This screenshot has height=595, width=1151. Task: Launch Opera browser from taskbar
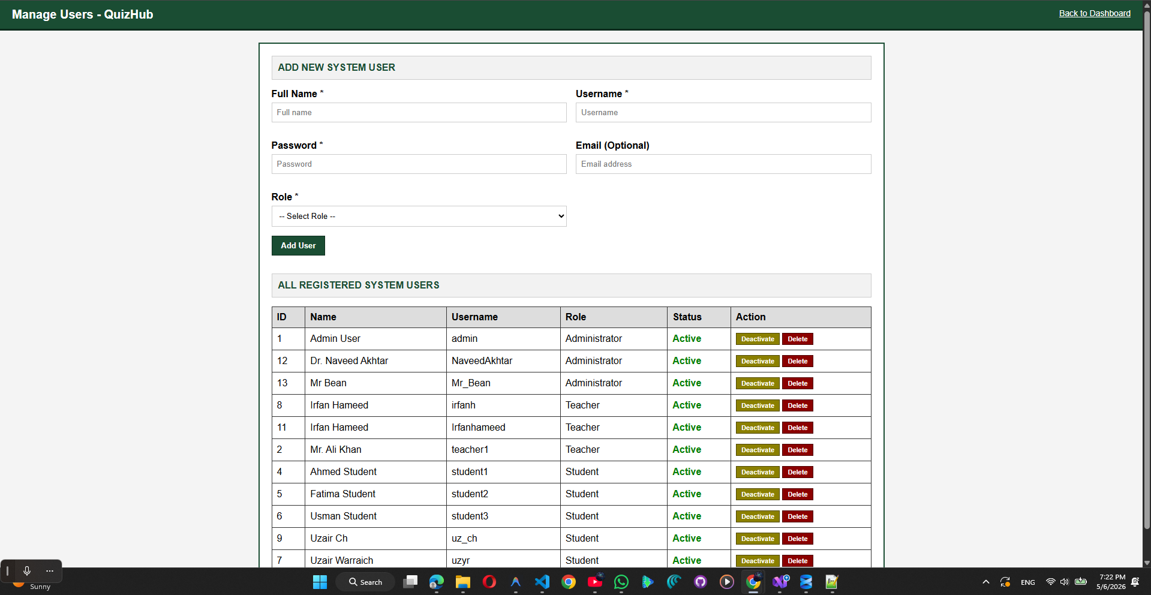[x=489, y=582]
